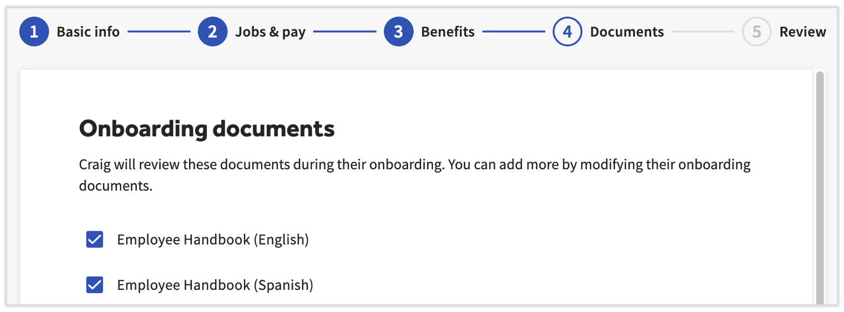
Task: Click progress line between Basic info and Jobs
Action: pos(159,32)
